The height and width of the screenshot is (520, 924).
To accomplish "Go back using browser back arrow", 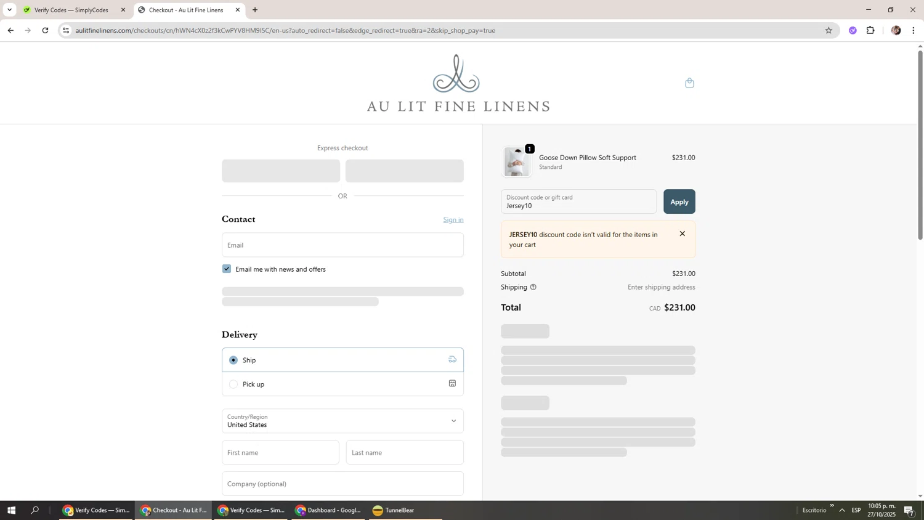I will [10, 30].
